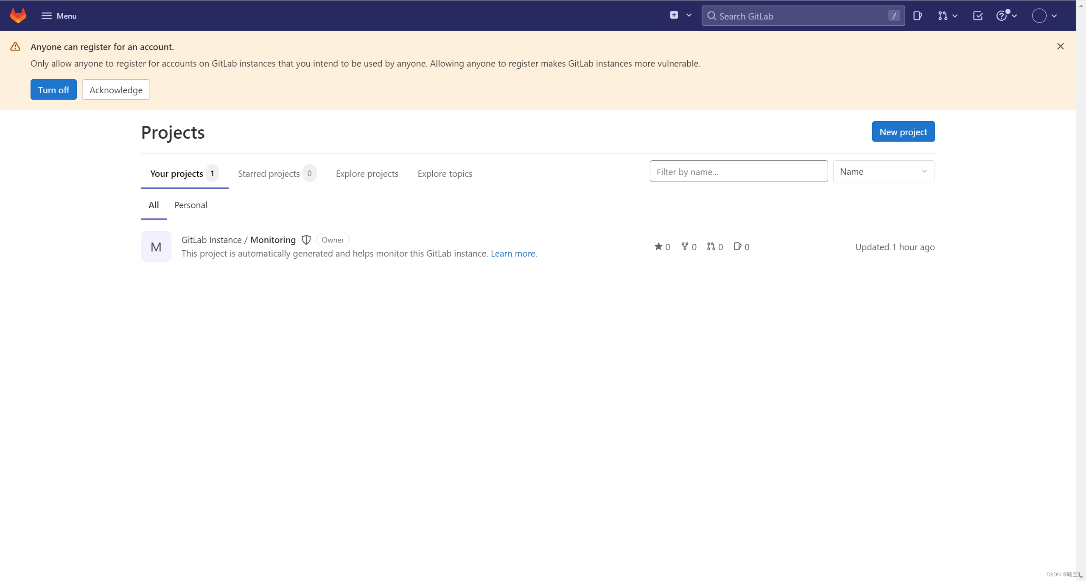Image resolution: width=1086 pixels, height=581 pixels.
Task: Open the help menu icon
Action: coord(1005,16)
